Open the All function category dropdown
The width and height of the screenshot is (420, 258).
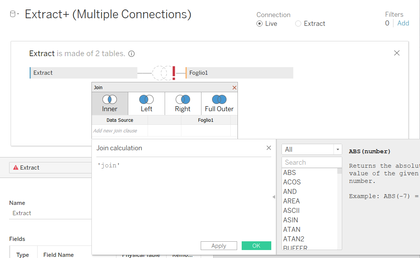pyautogui.click(x=312, y=149)
